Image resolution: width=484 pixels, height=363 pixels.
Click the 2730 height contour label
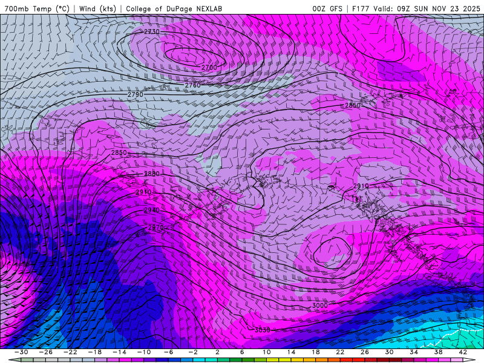152,31
